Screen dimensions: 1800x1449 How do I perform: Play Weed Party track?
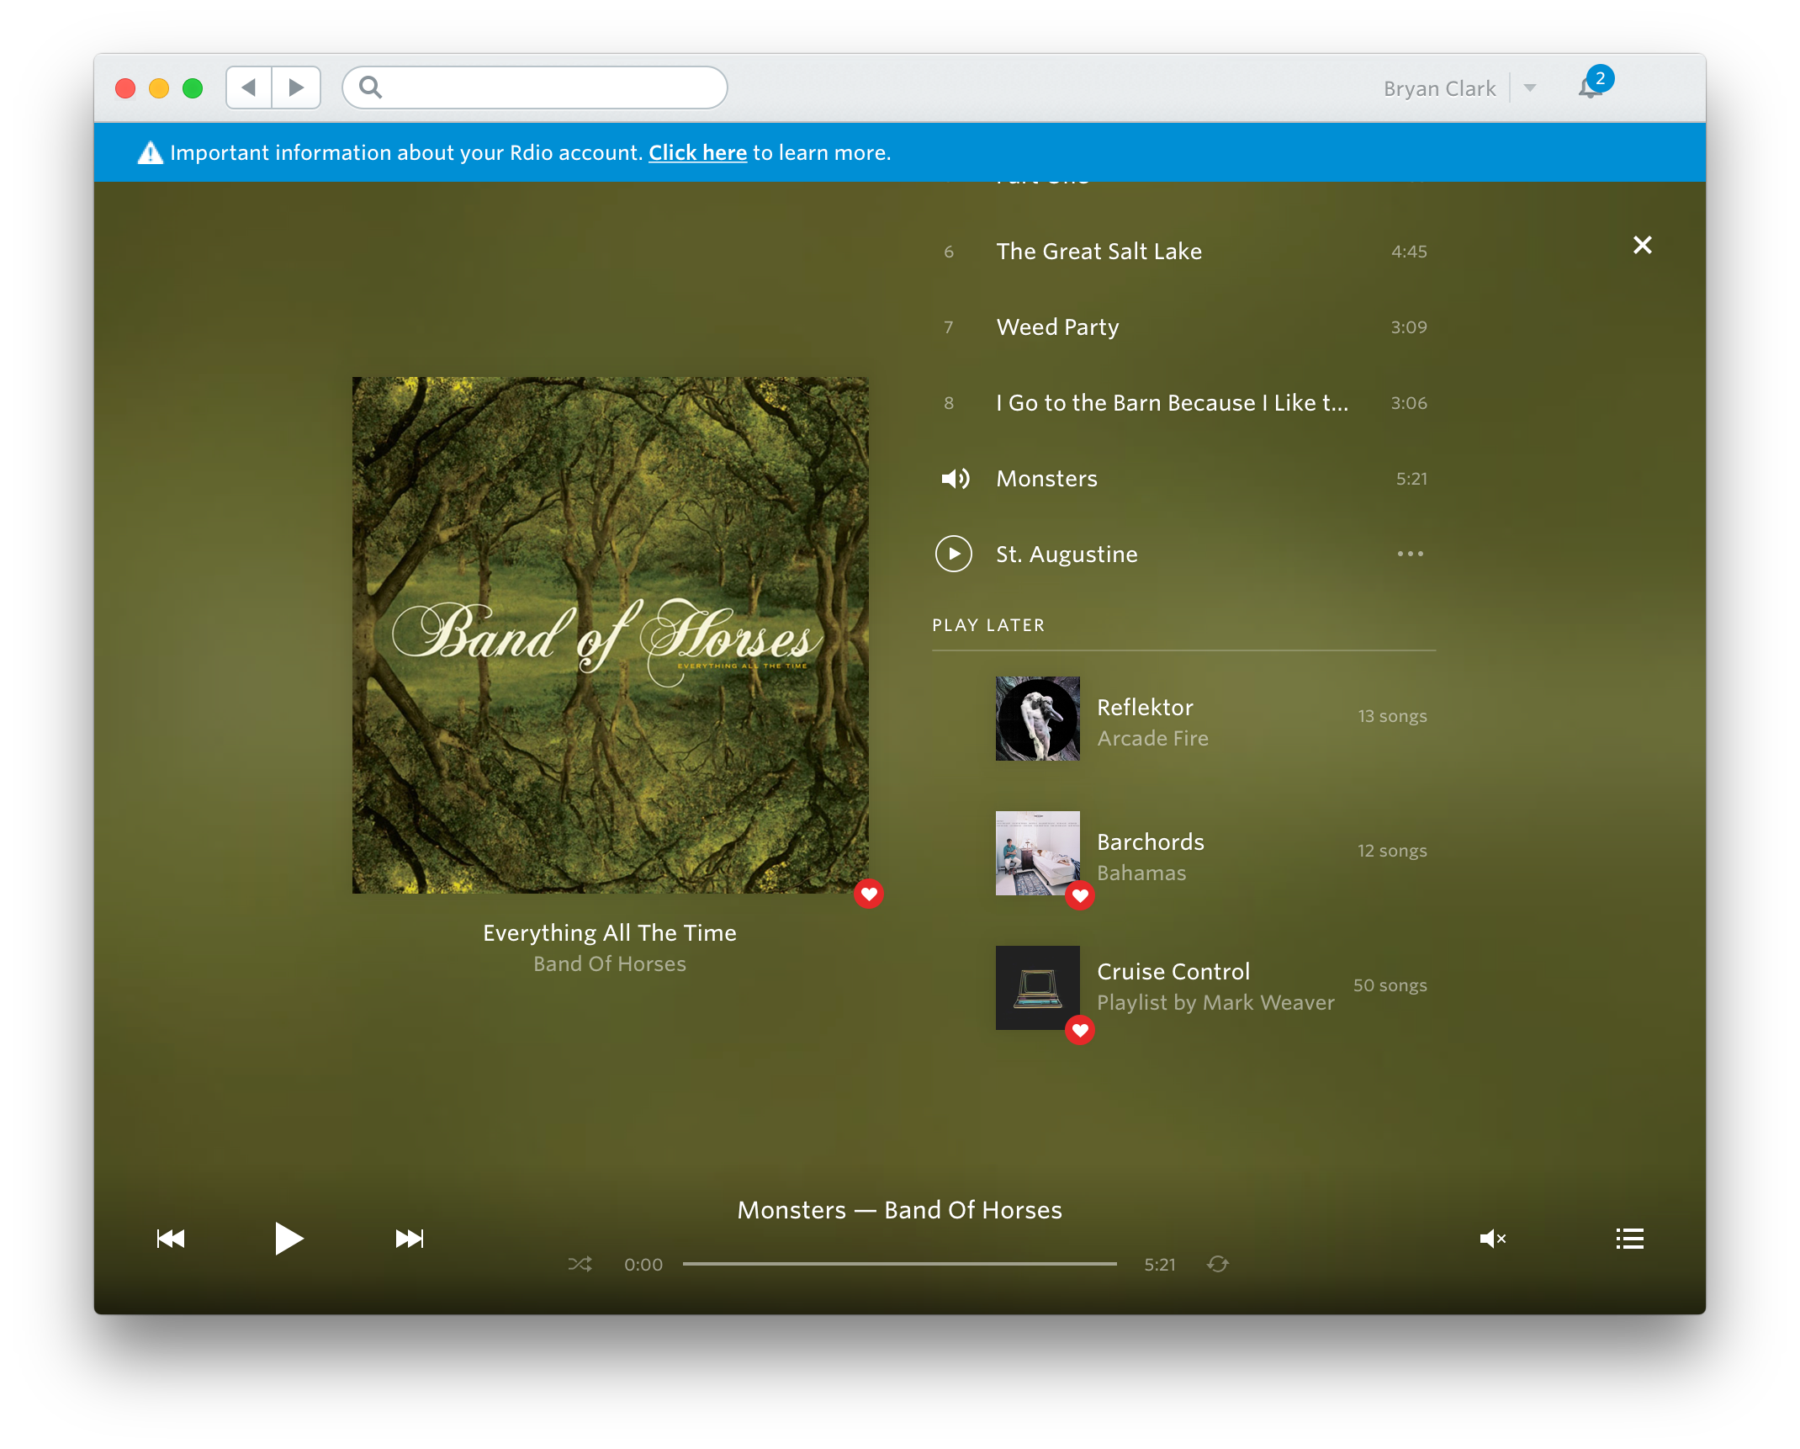pos(1183,327)
